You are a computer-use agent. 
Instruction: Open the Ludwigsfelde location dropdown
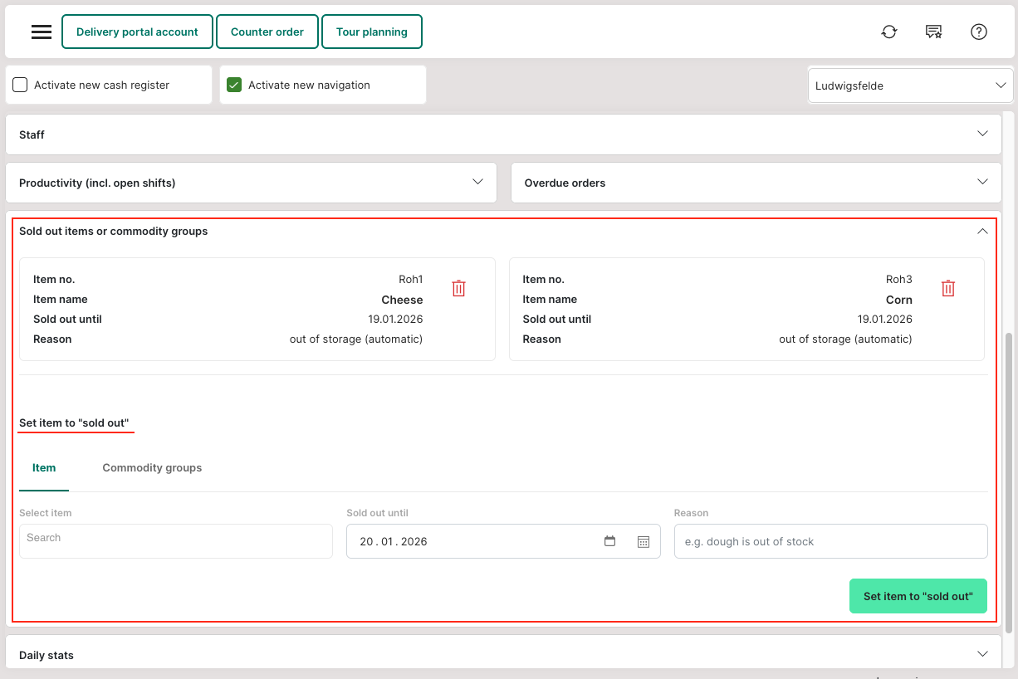(x=910, y=85)
